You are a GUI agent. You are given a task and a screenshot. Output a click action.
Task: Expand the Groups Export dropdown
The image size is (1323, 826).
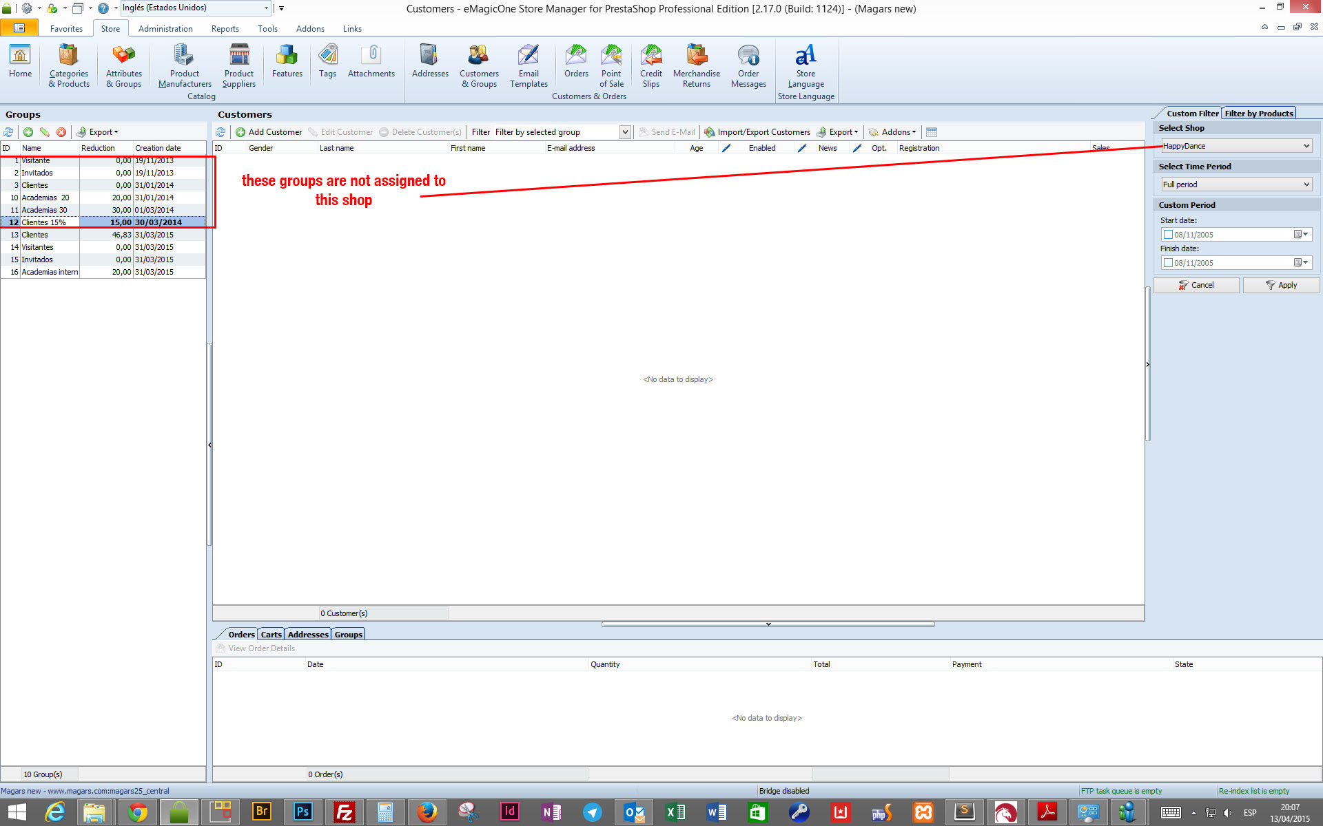97,132
